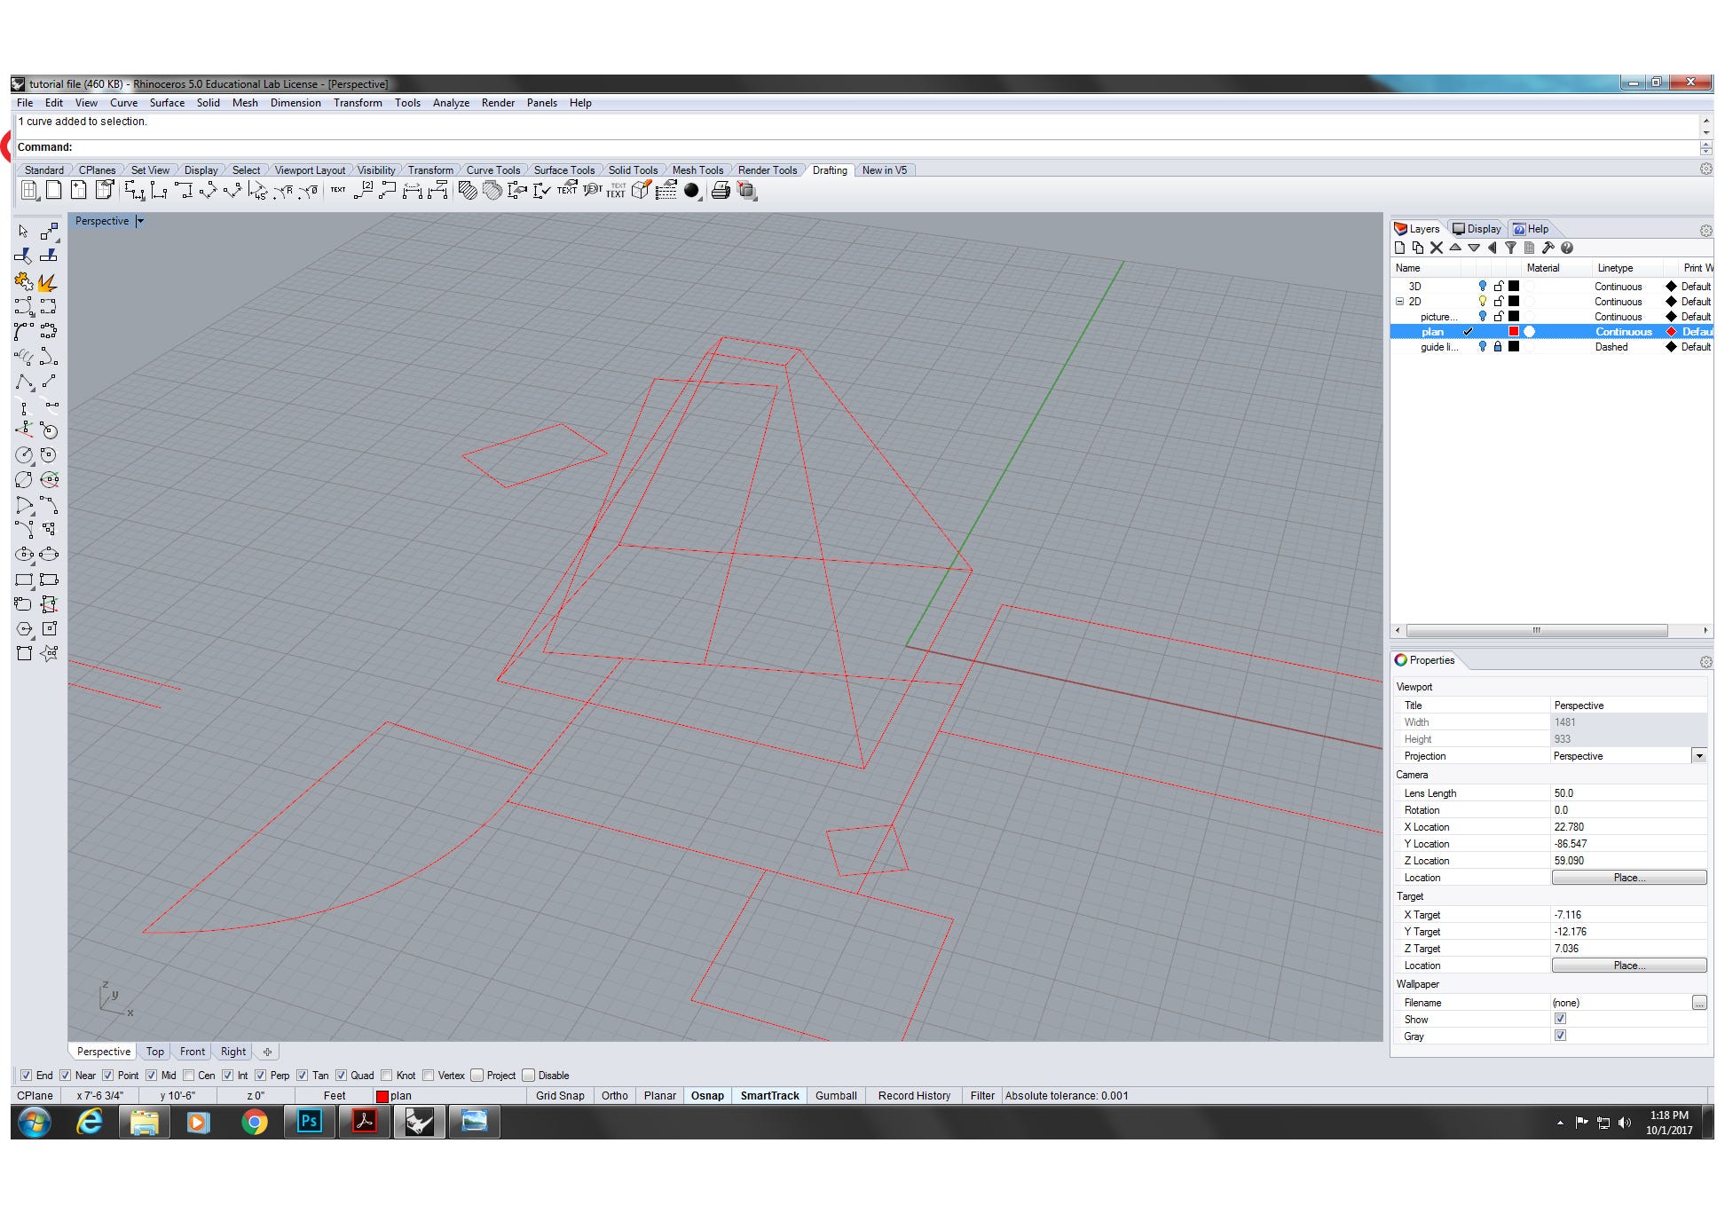Hide the 3D layer via lightbulb
The width and height of the screenshot is (1725, 1214).
click(x=1482, y=286)
